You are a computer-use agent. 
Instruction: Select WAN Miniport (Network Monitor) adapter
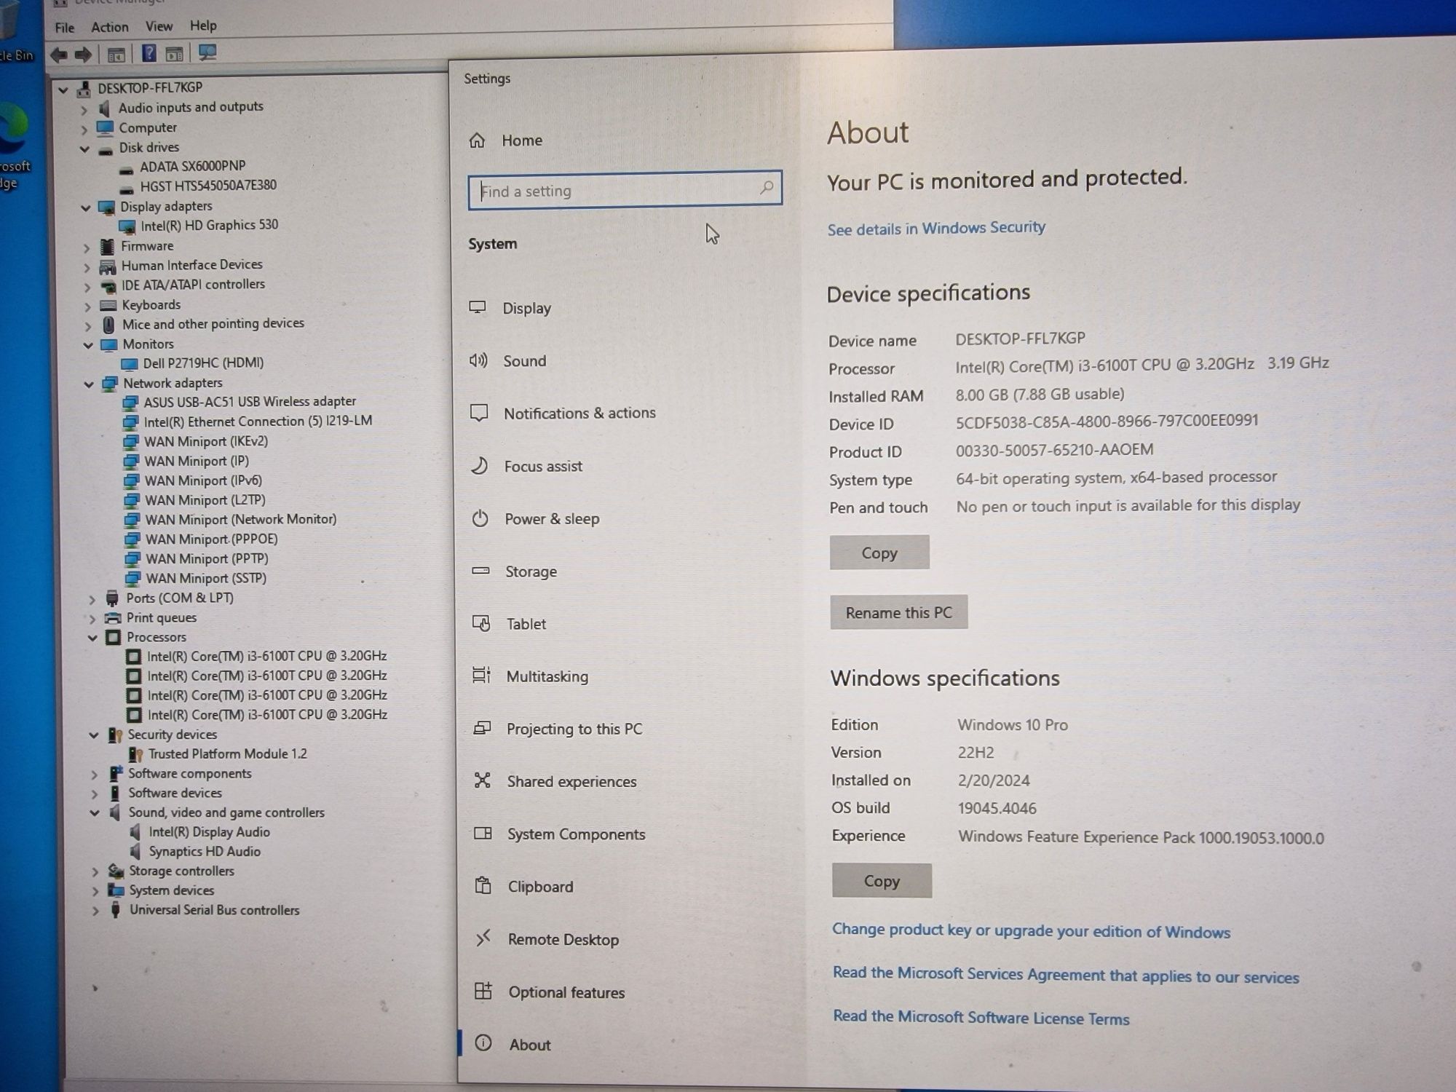(x=241, y=520)
